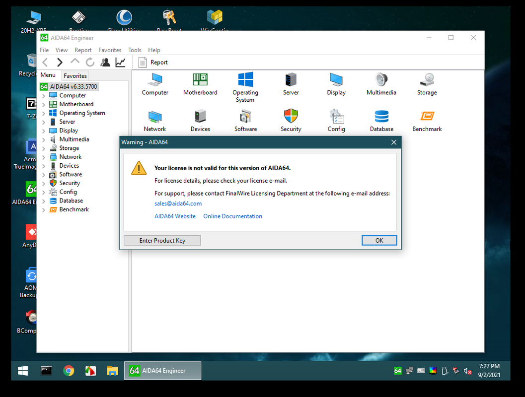The height and width of the screenshot is (397, 525).
Task: Click the Report toolbar button
Action: (153, 62)
